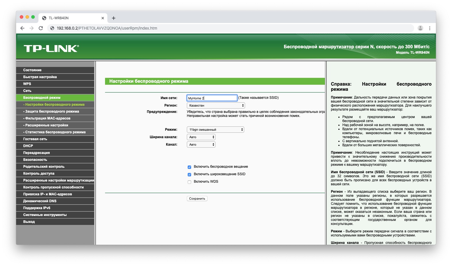Click the TP-LINK logo

(51, 49)
